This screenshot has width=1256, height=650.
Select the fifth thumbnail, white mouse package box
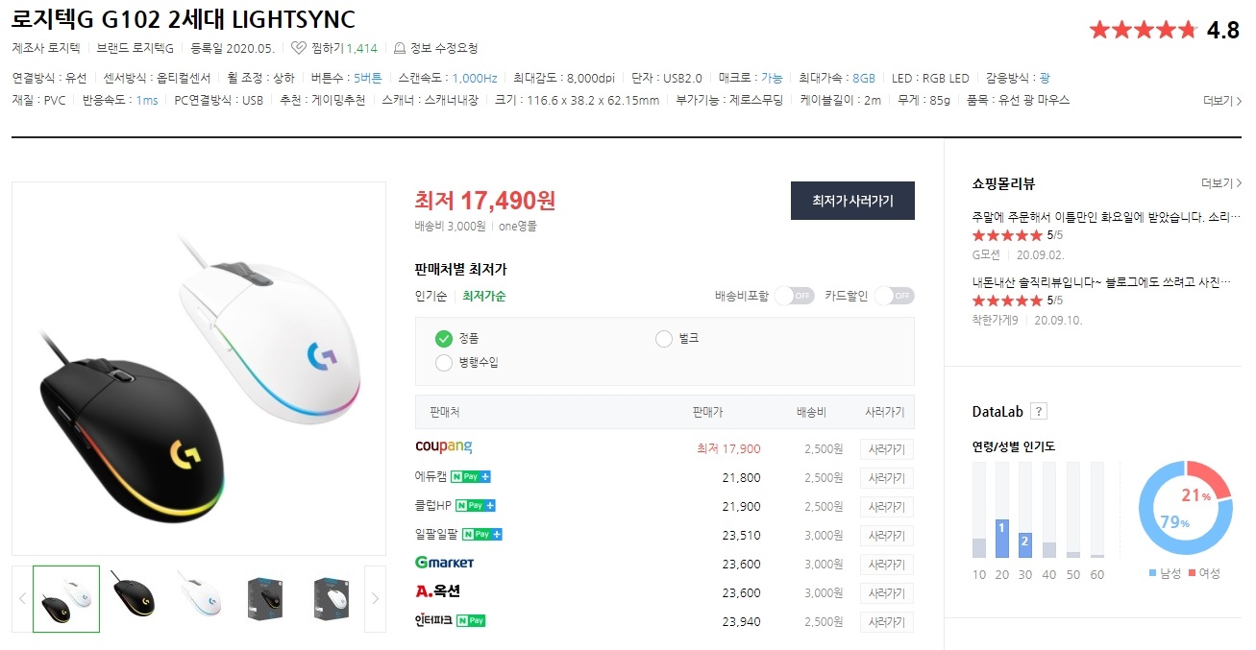[x=332, y=599]
